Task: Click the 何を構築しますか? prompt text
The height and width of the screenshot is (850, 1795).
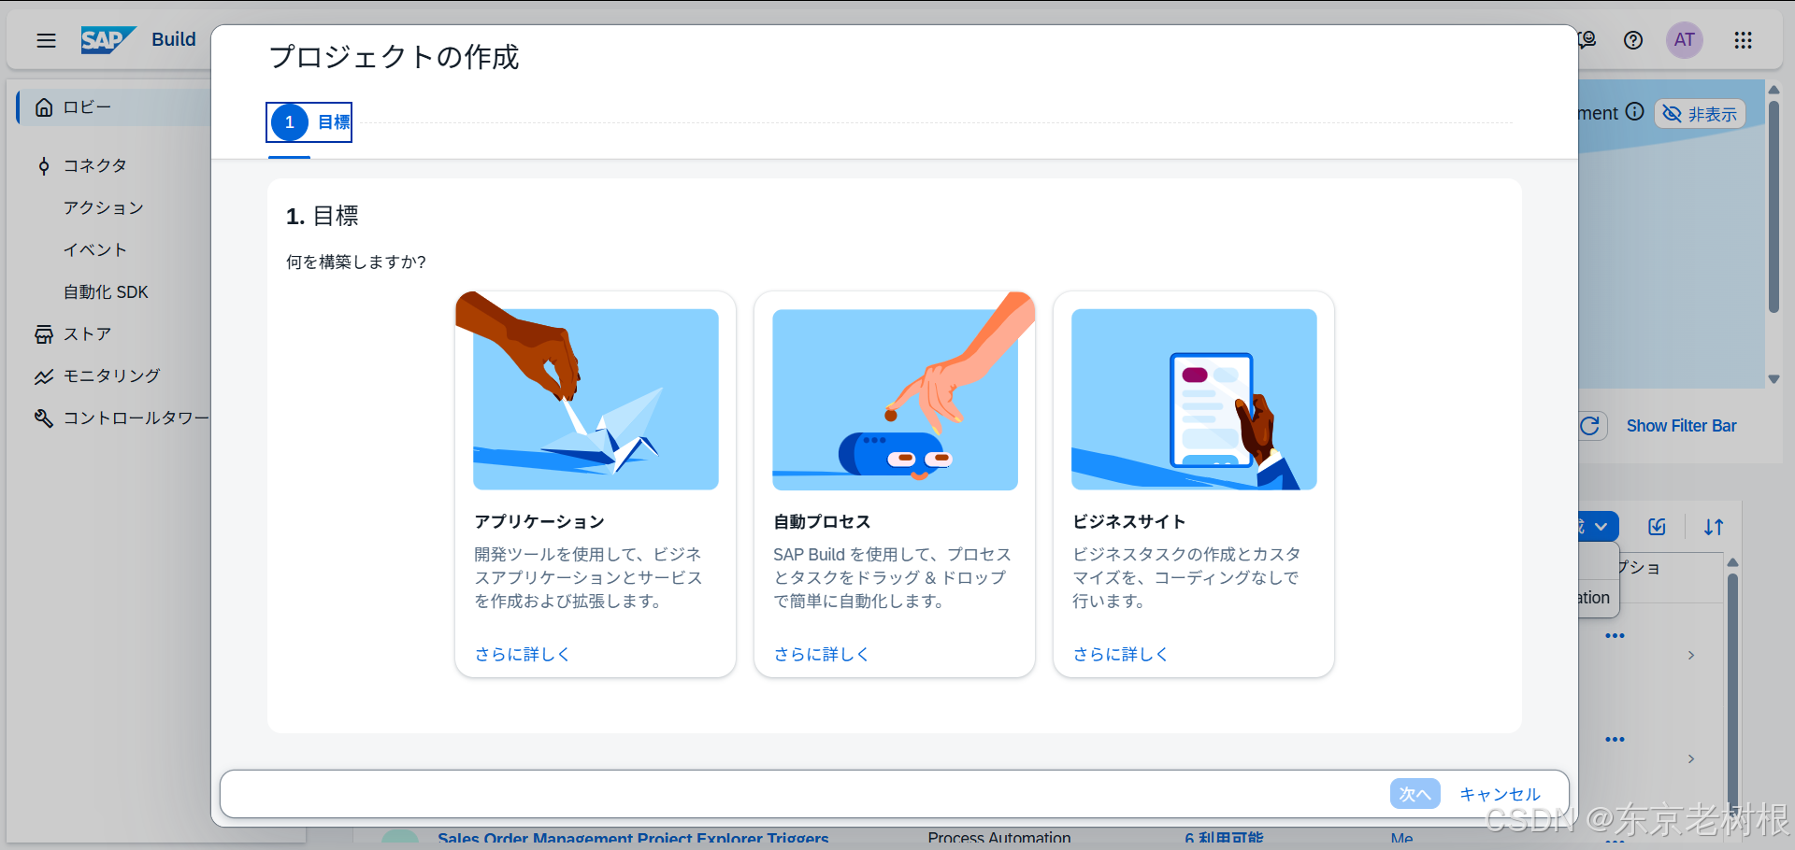Action: 356,262
